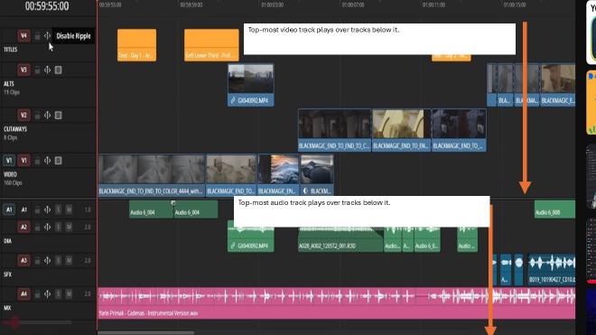The image size is (596, 335).
Task: Adjust the timeline zoom slider handle
Action: (14, 323)
